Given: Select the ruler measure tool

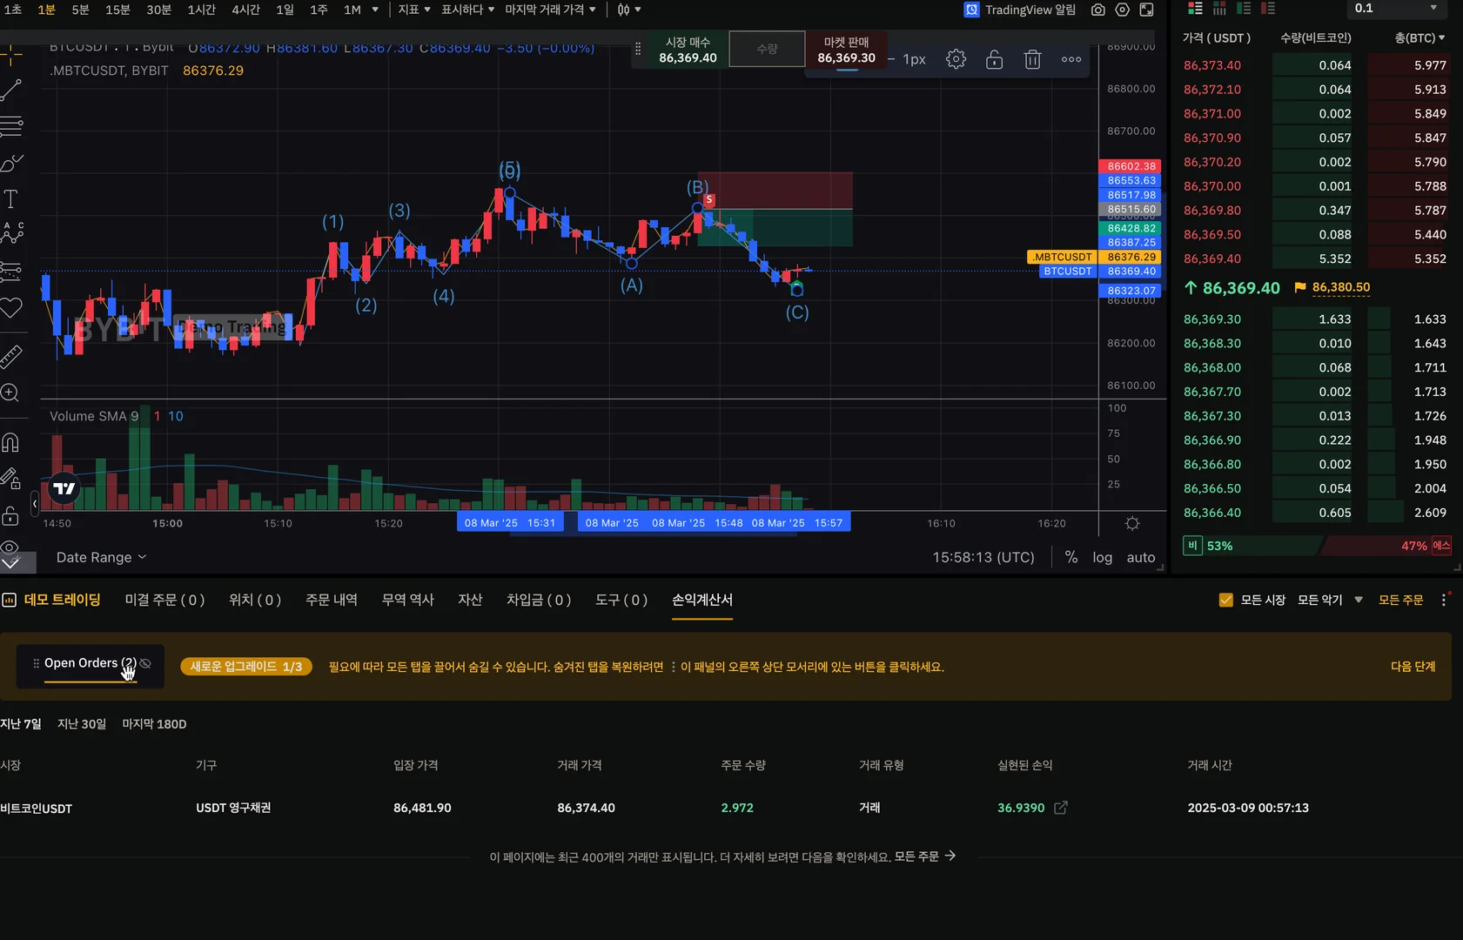Looking at the screenshot, I should click(11, 356).
